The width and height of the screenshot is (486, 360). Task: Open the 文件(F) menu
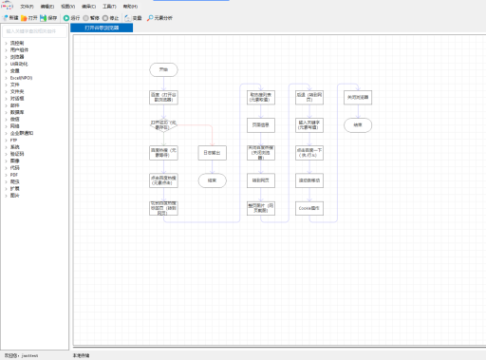click(x=27, y=7)
